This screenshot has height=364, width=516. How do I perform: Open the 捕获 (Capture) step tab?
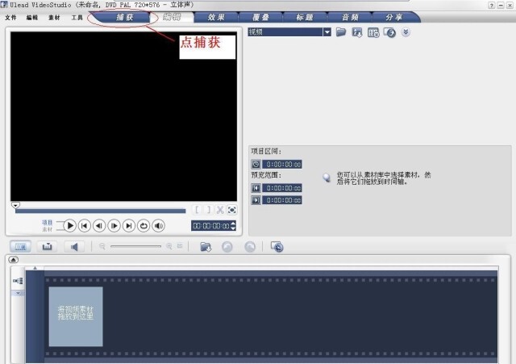pyautogui.click(x=125, y=17)
